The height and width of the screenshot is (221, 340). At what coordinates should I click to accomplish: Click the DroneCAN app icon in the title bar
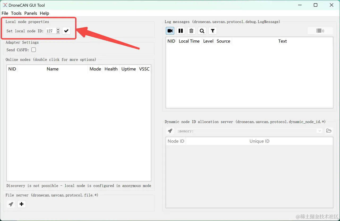point(5,5)
